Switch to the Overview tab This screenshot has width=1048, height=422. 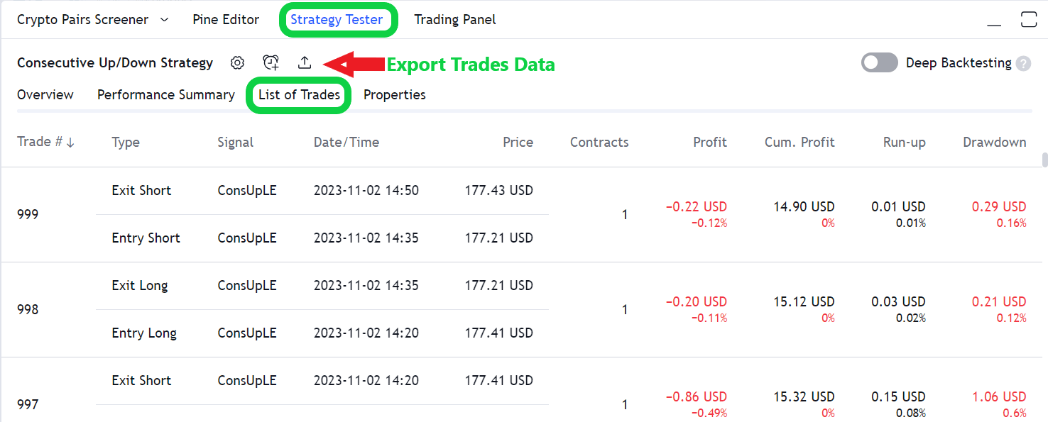[45, 94]
